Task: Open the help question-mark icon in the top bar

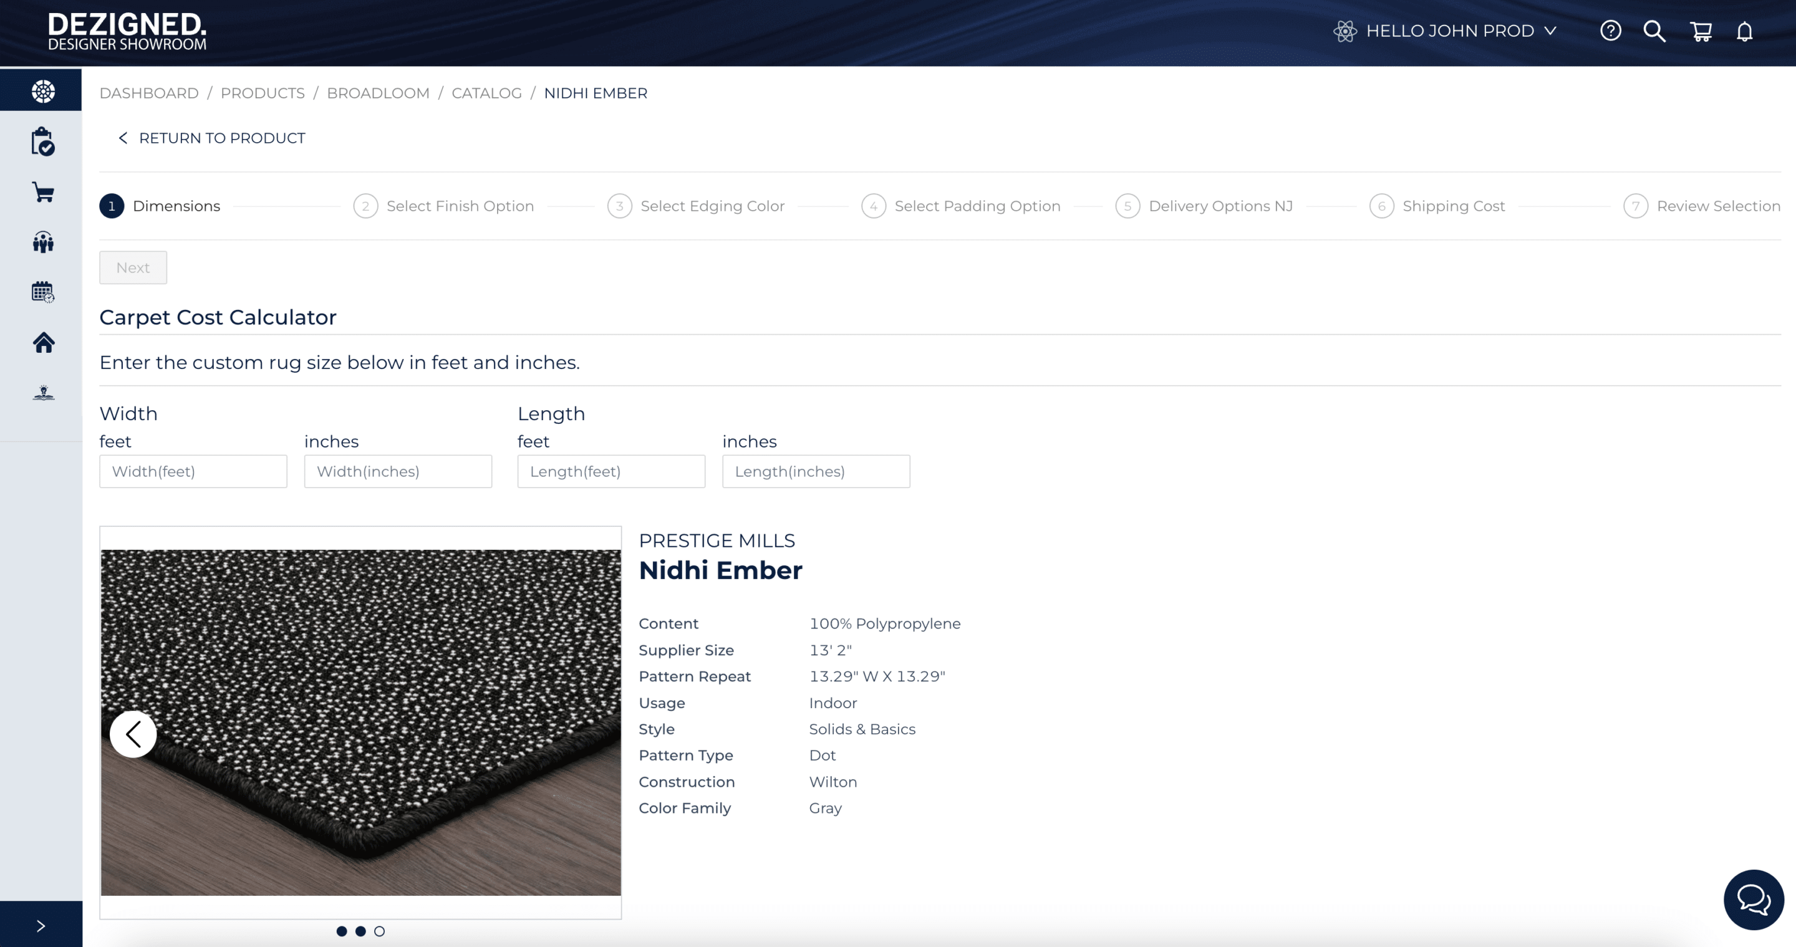Action: click(1611, 31)
